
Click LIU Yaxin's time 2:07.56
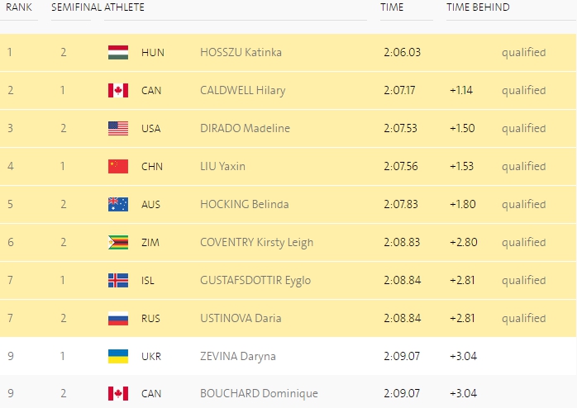tap(402, 166)
